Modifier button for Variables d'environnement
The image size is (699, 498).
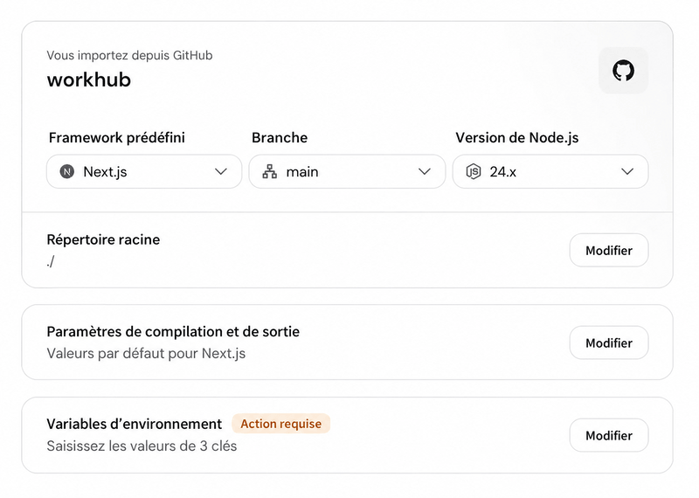[609, 435]
